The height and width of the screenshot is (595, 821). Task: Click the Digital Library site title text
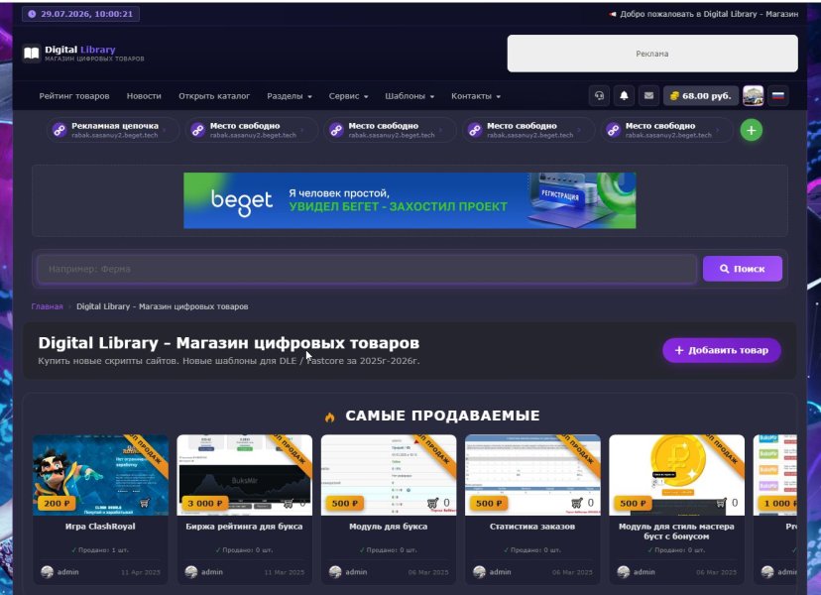[x=79, y=50]
